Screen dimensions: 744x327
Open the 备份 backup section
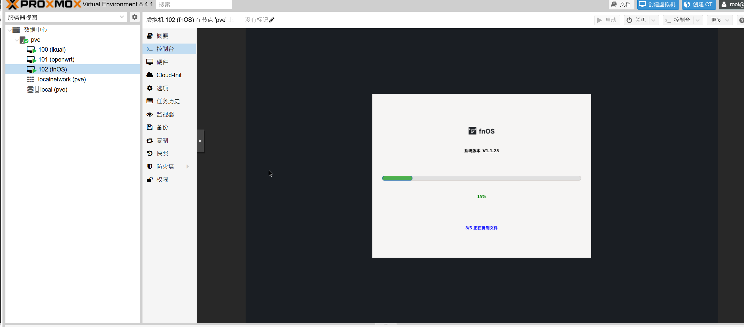(162, 127)
